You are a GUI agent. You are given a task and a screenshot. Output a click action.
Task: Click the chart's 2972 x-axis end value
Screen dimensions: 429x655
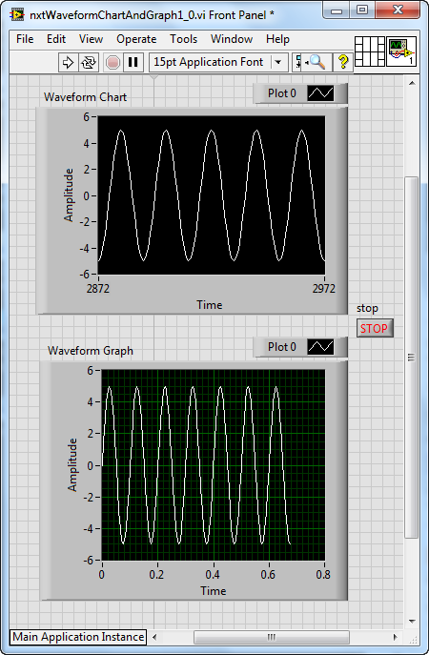coord(324,289)
